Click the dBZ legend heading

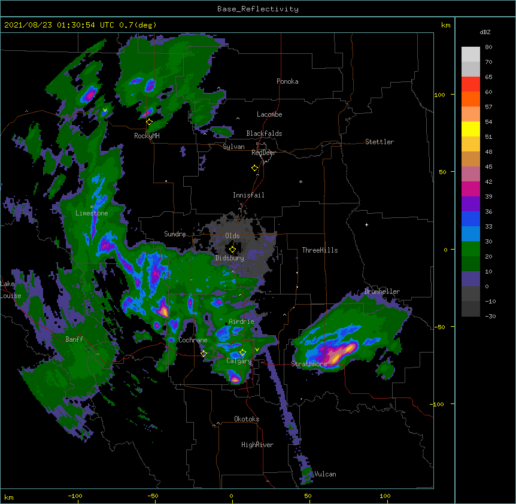(x=485, y=32)
